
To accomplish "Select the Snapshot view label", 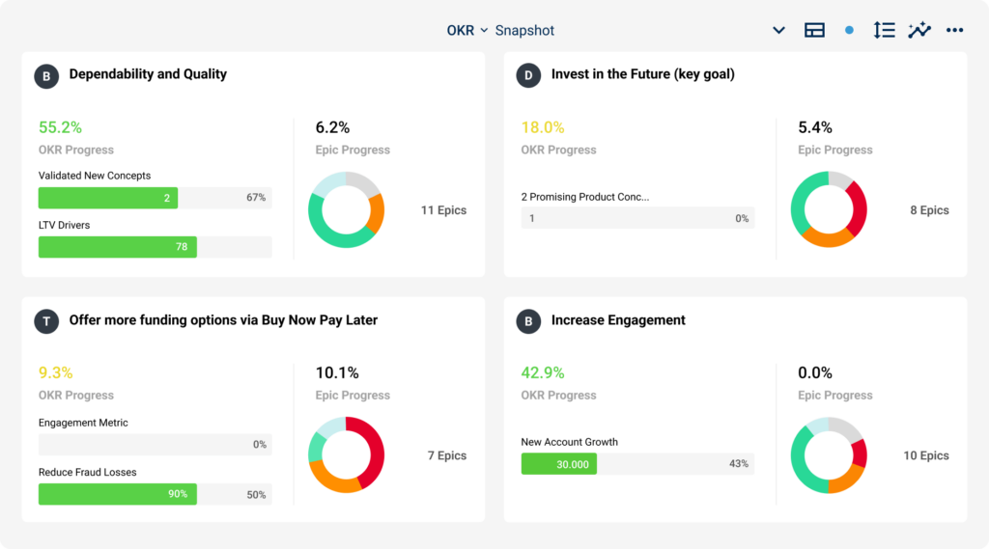I will pyautogui.click(x=524, y=30).
